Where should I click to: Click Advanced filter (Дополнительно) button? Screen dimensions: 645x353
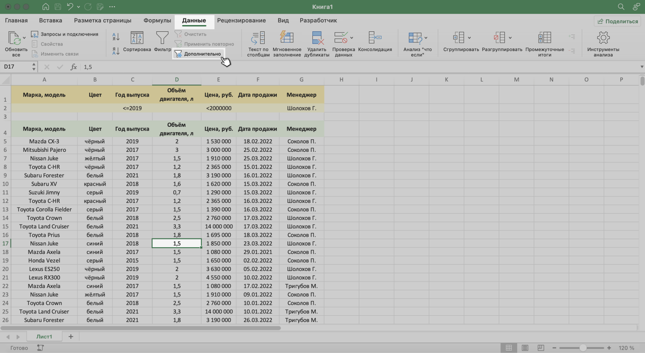198,54
